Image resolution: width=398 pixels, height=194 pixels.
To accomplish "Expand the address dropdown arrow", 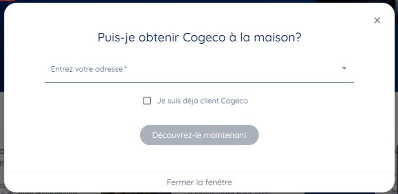I will pyautogui.click(x=344, y=68).
